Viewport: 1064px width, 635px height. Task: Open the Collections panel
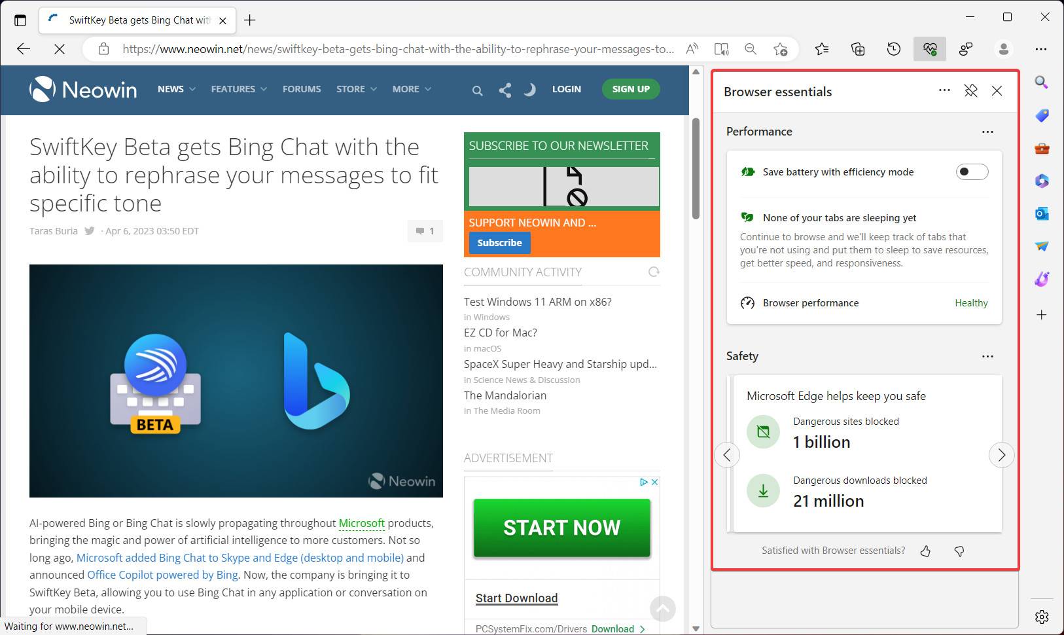tap(857, 48)
